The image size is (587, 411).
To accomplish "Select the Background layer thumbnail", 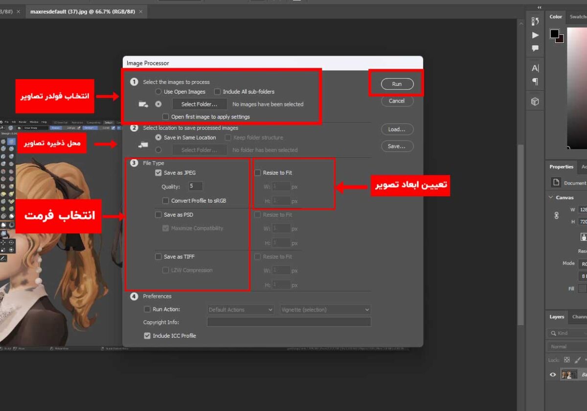I will 569,375.
